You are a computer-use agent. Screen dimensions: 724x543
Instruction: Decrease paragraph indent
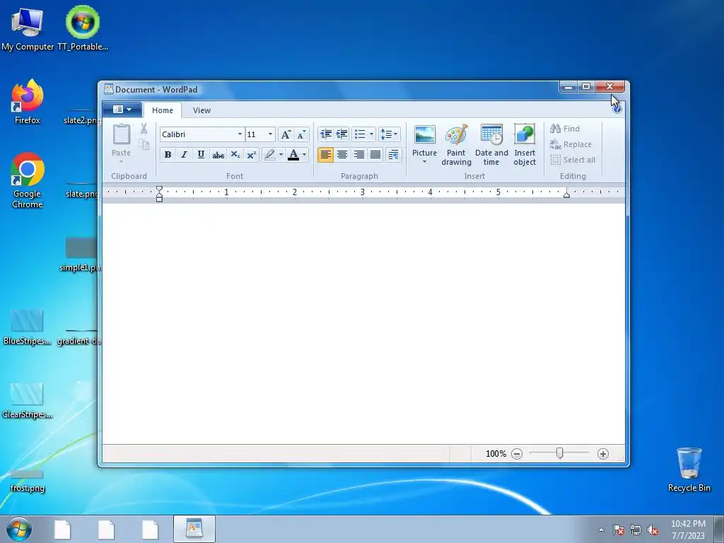click(326, 134)
